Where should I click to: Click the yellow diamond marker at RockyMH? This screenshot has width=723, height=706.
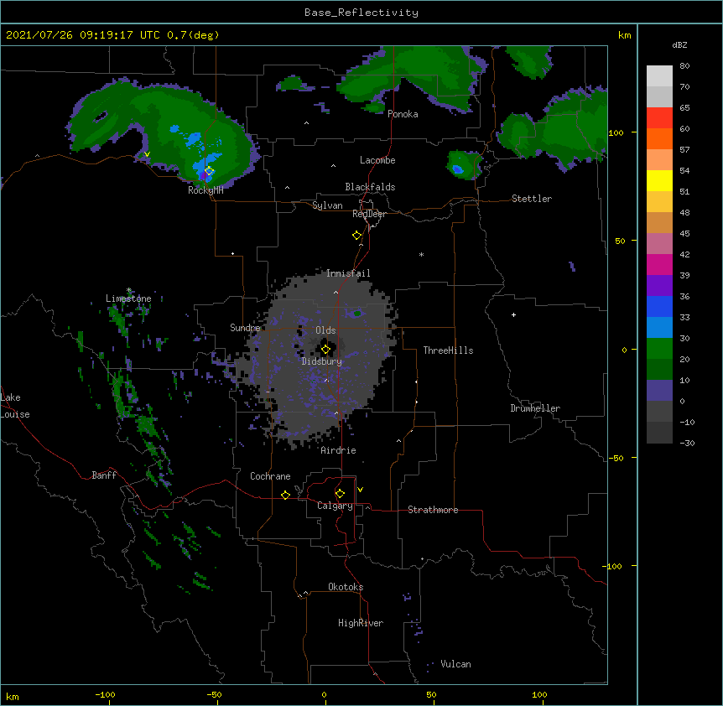(209, 171)
